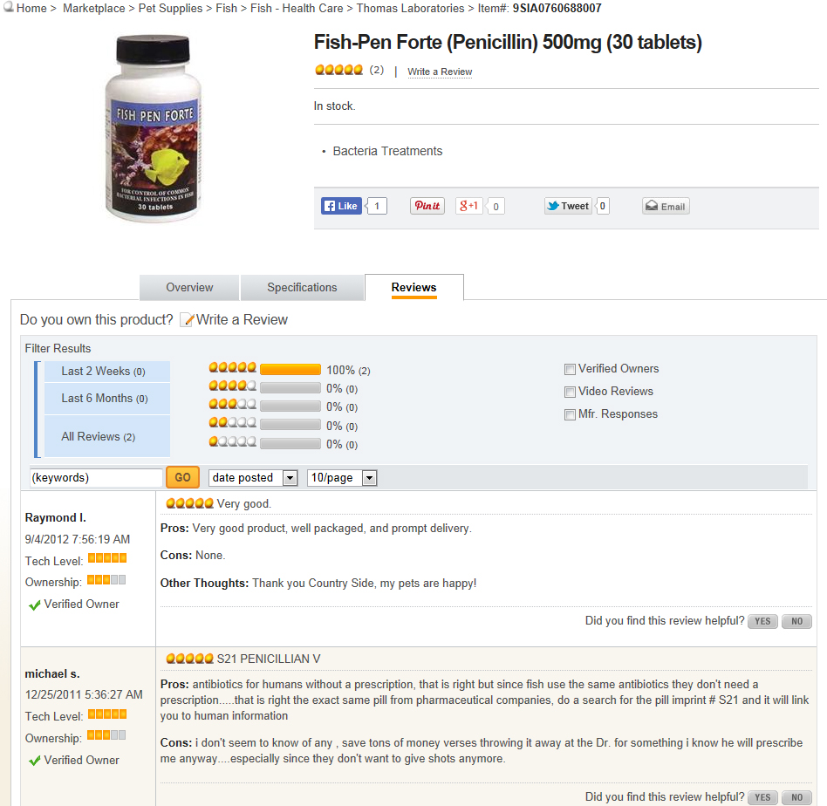Click the four-star rating progress bar
This screenshot has width=827, height=806.
pyautogui.click(x=290, y=388)
